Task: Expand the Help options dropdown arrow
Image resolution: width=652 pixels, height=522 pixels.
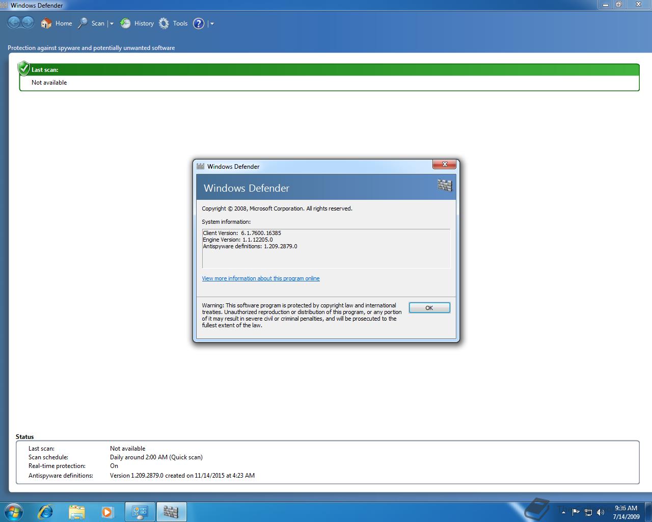Action: 212,23
